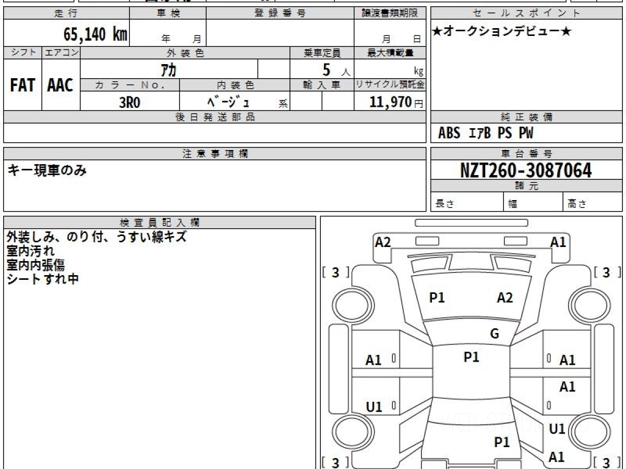Click the カラーNo. header cell
Viewport: 626px width, 469px height.
(130, 85)
